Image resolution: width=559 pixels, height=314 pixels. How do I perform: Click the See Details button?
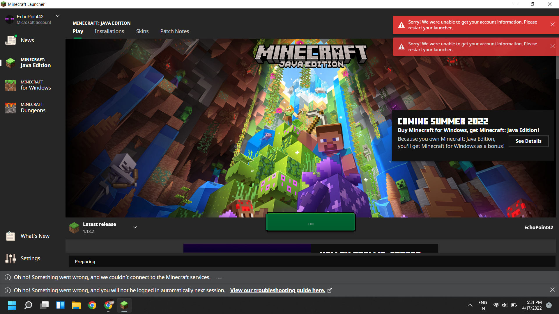pos(528,141)
